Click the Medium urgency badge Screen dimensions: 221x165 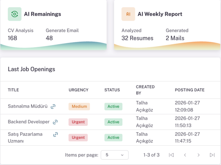(79, 107)
